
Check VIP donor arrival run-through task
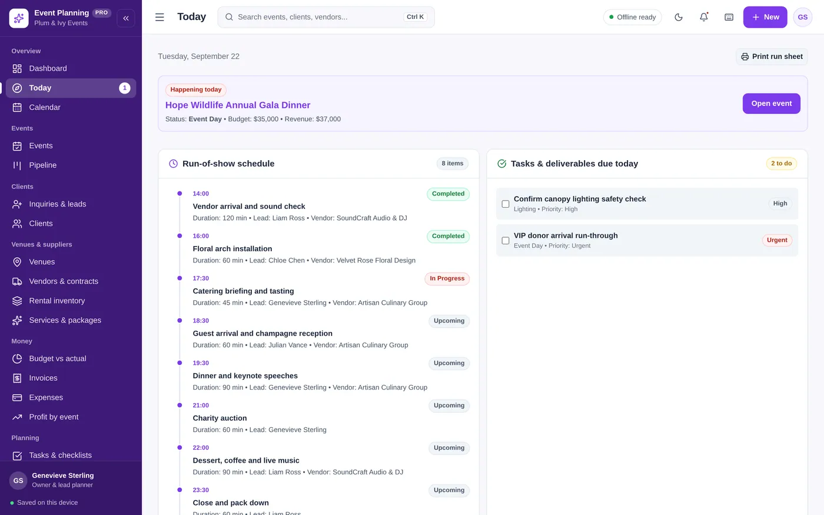tap(506, 241)
